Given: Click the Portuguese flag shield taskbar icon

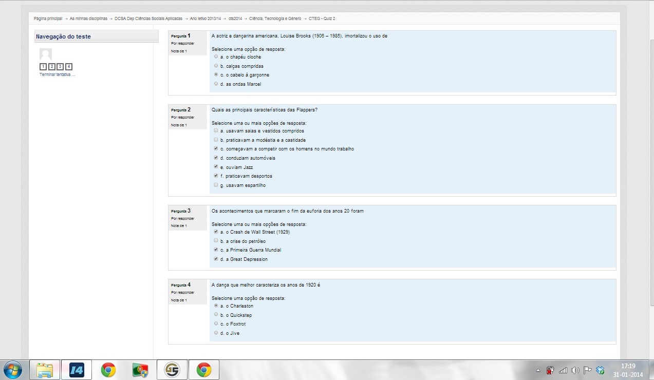Looking at the screenshot, I should (140, 370).
